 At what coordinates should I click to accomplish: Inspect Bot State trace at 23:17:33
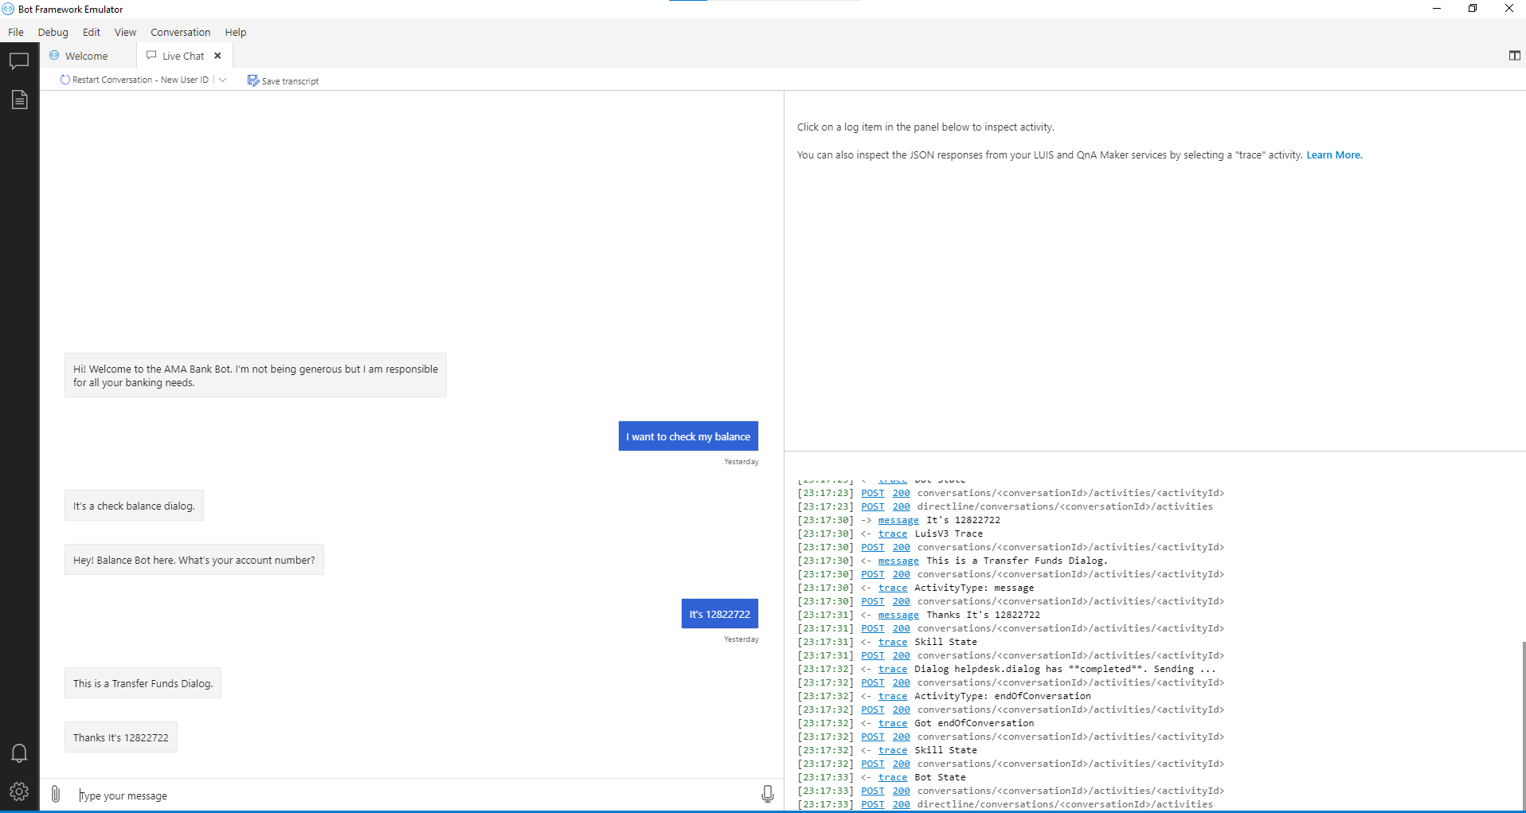click(893, 777)
